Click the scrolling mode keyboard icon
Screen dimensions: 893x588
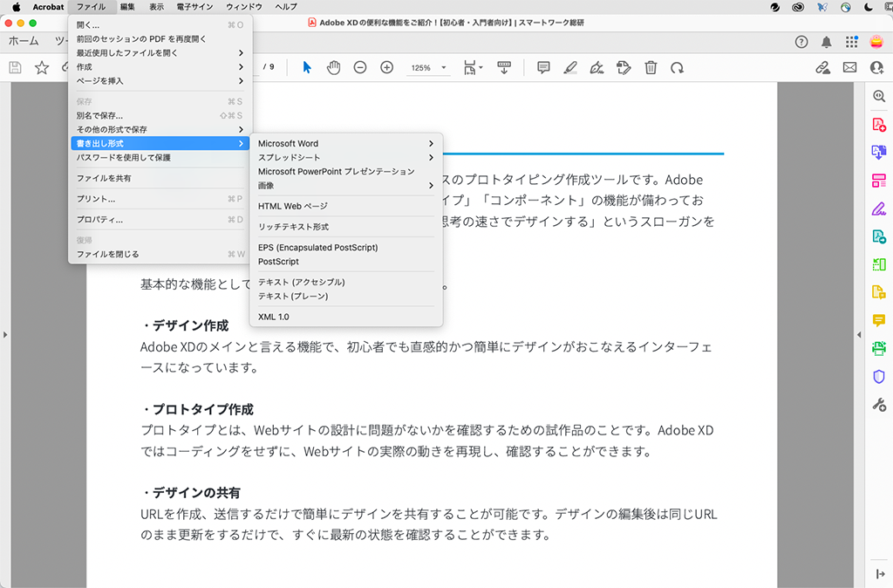504,68
